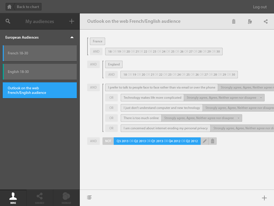This screenshot has width=274, height=206.
Task: Switch to the MINE tab
Action: (x=13, y=198)
